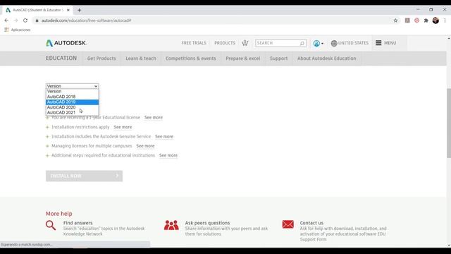Open the user account icon menu
The width and height of the screenshot is (451, 254).
(x=318, y=43)
